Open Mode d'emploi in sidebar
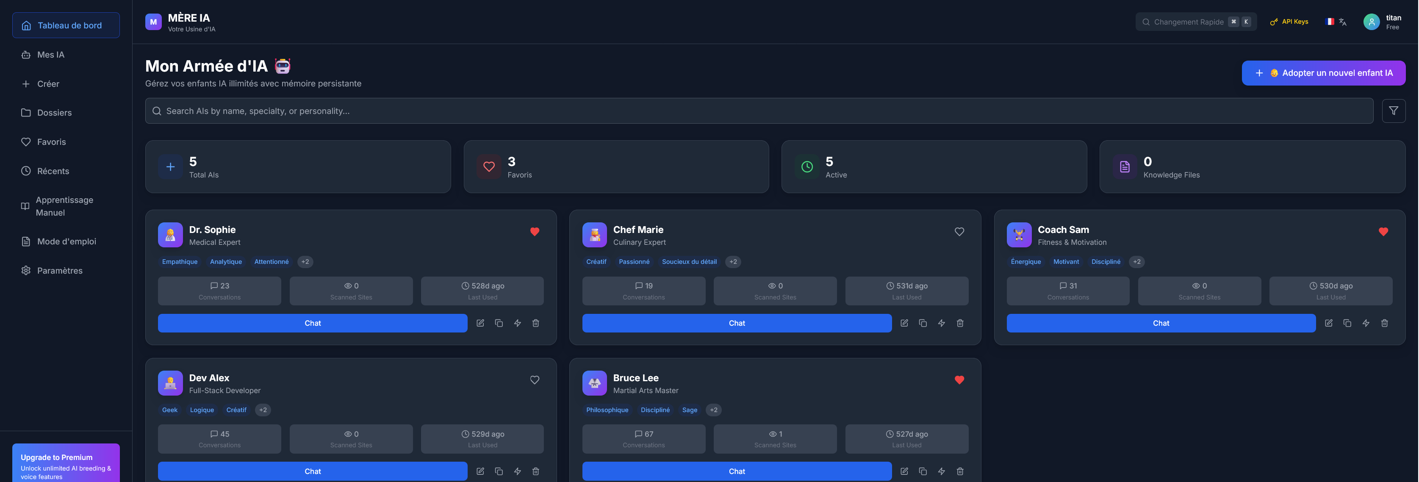This screenshot has width=1419, height=482. [x=66, y=241]
